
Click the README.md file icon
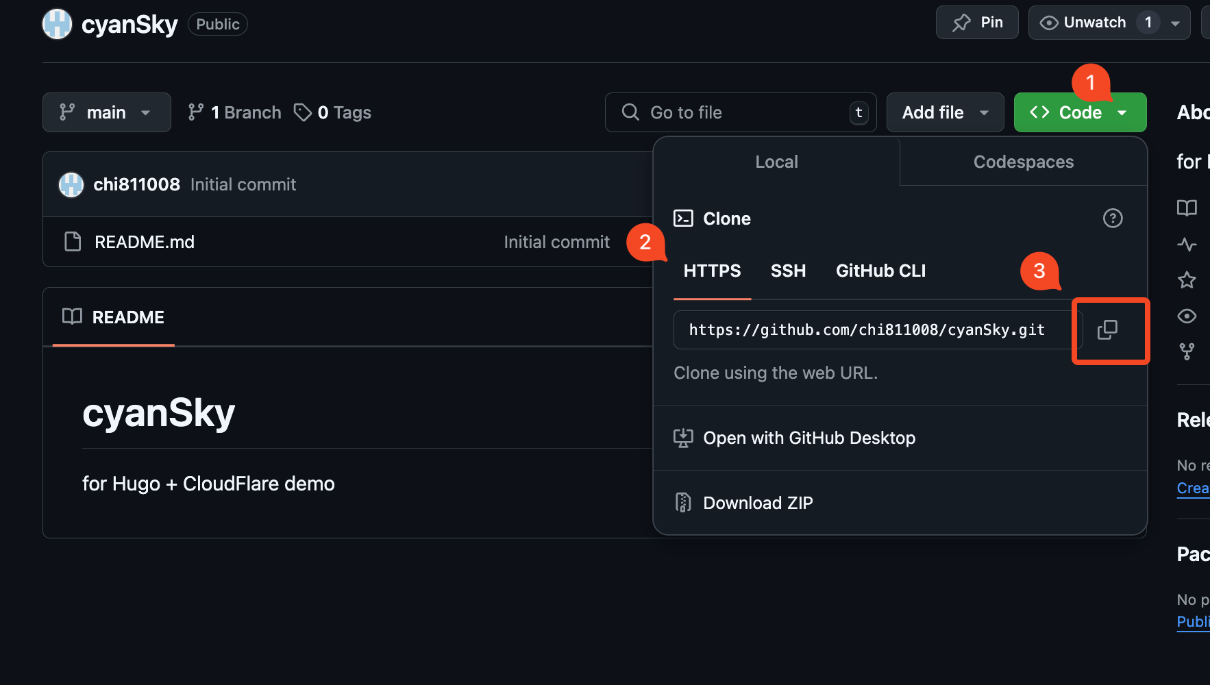73,242
